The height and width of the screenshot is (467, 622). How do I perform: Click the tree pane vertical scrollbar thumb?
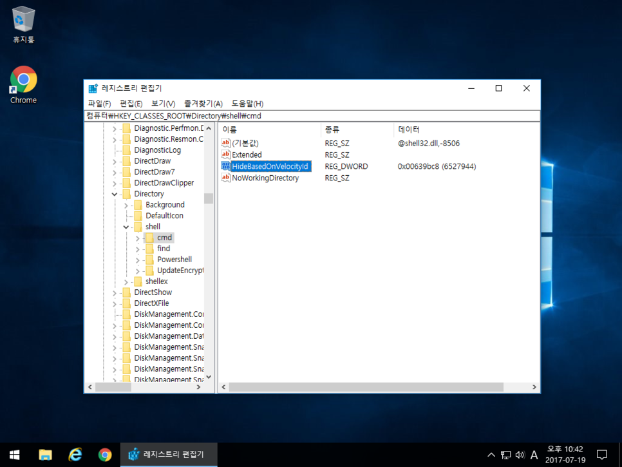click(209, 198)
